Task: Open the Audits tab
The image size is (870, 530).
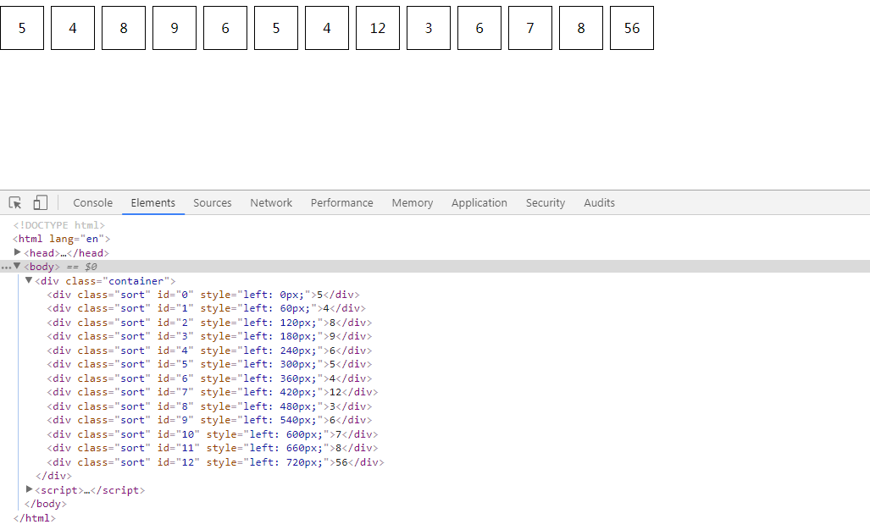Action: tap(599, 203)
